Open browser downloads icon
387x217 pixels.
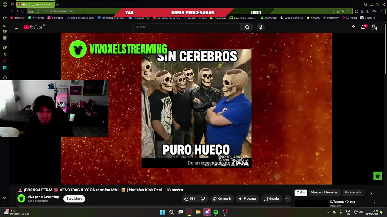click(367, 11)
